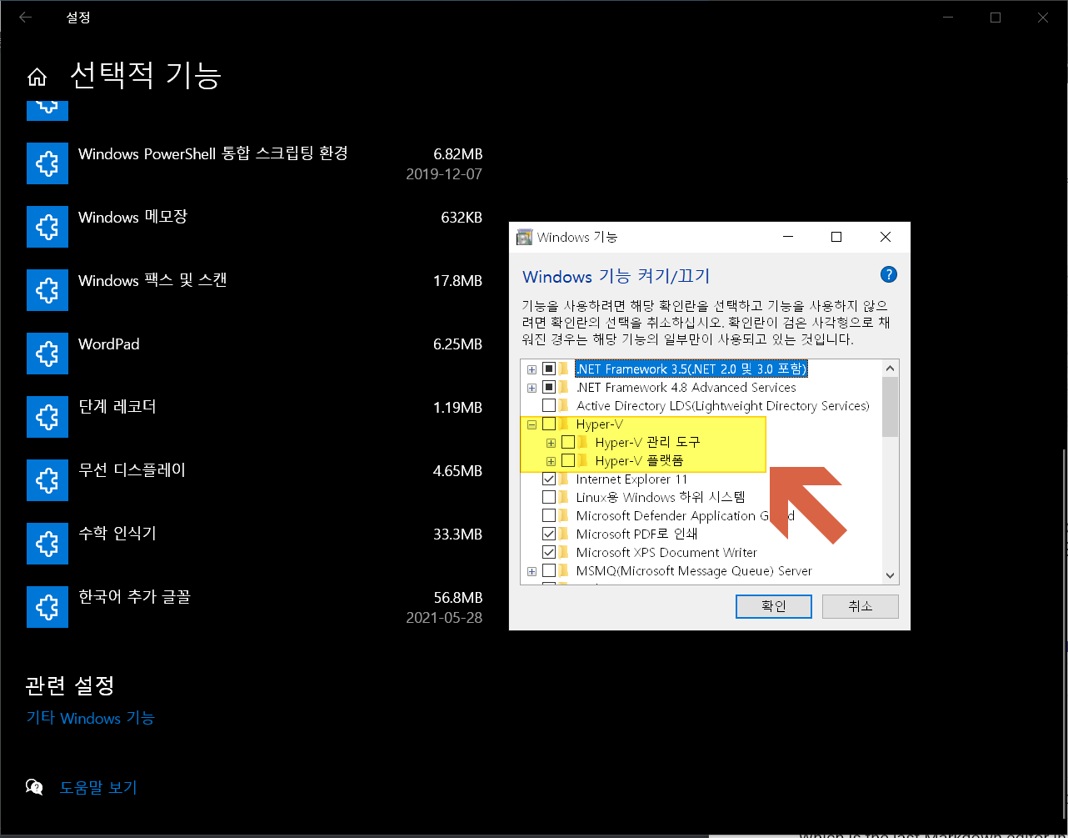The image size is (1068, 838).
Task: Click the puzzle icon beside Windows 메모장
Action: point(47,227)
